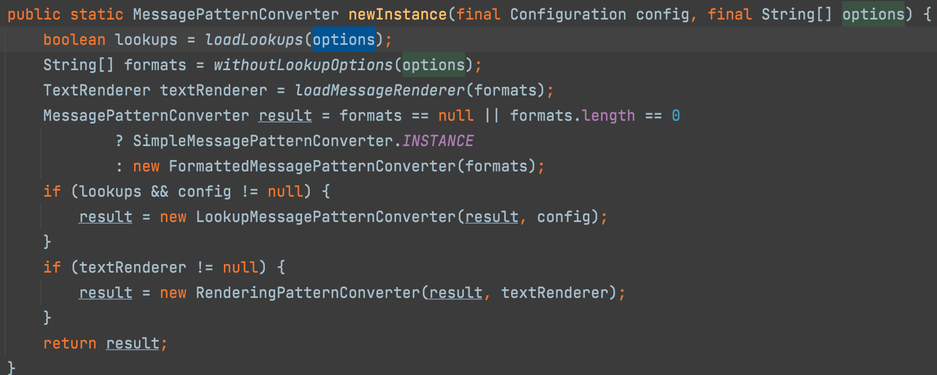The image size is (937, 375).
Task: Click the loadLookups method call
Action: pos(254,40)
